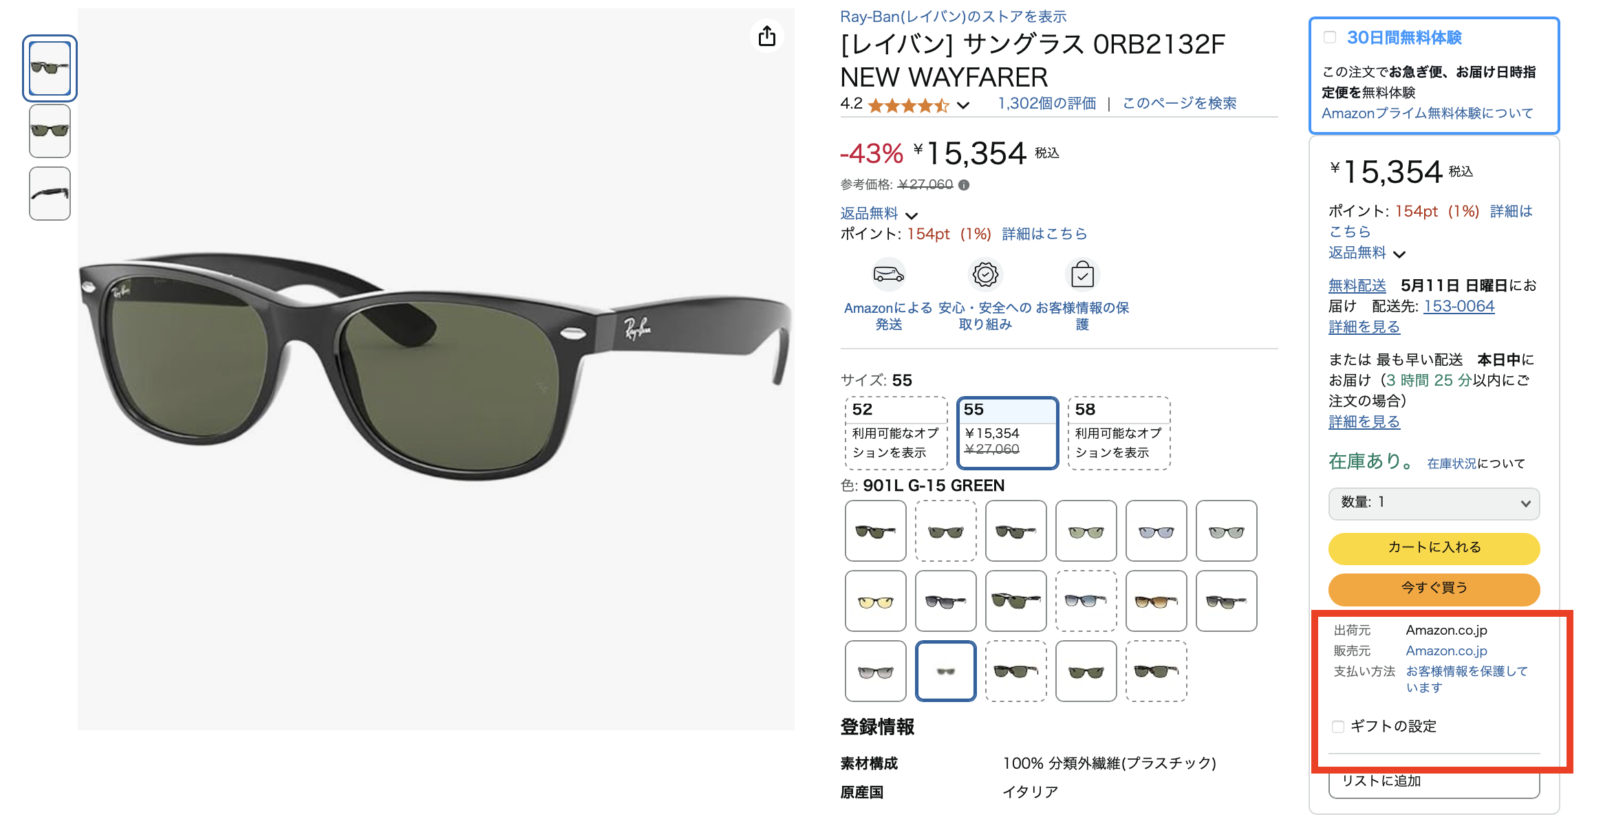The height and width of the screenshot is (821, 1614).
Task: Tick the 30日間無料体験 checkbox
Action: (1330, 37)
